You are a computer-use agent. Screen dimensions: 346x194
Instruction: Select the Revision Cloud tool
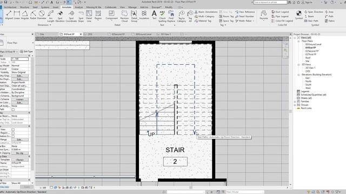click(x=124, y=16)
